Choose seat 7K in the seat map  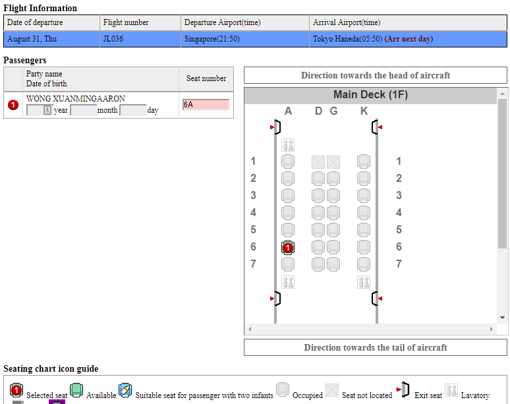point(364,264)
